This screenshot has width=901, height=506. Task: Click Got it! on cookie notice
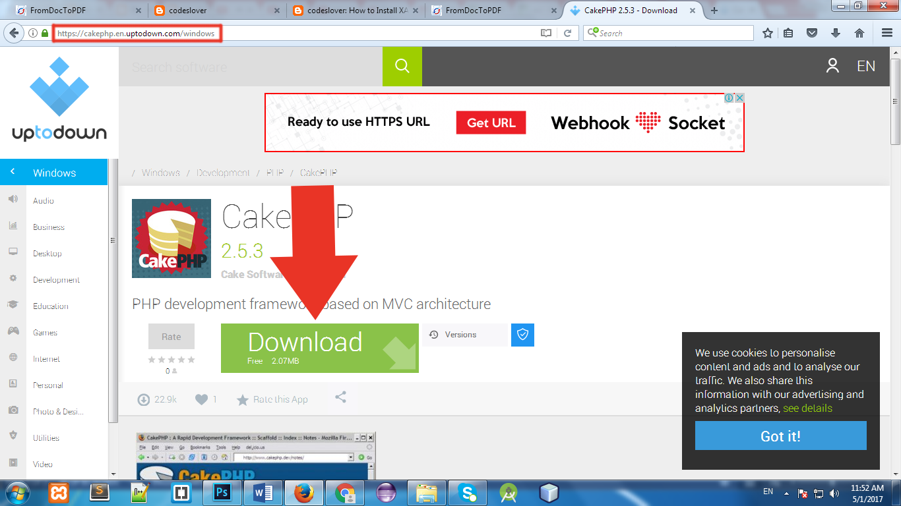click(780, 436)
